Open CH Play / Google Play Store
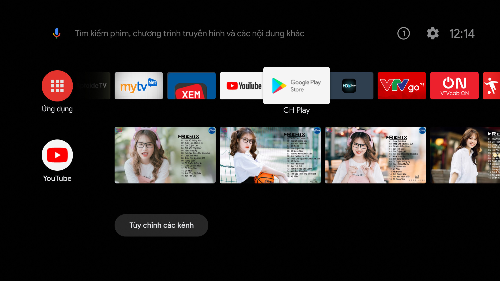 (296, 85)
